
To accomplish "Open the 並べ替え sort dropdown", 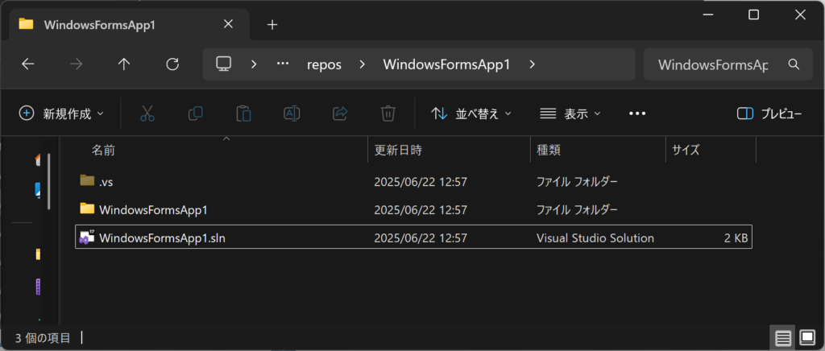I will [471, 114].
